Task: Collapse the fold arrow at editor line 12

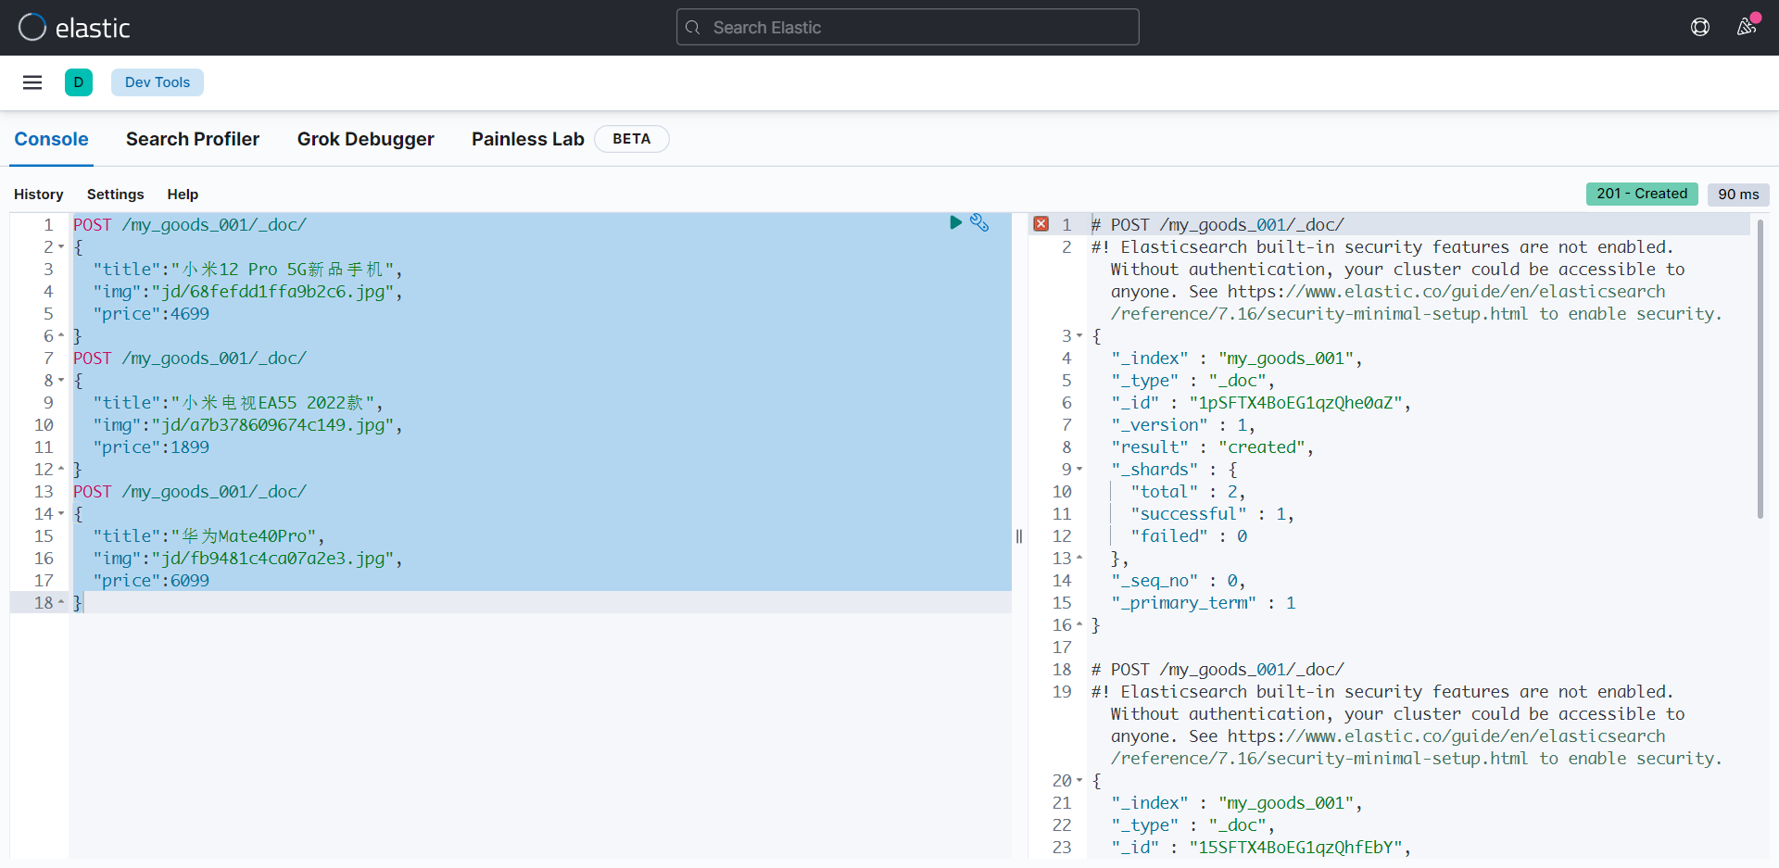Action: point(61,470)
